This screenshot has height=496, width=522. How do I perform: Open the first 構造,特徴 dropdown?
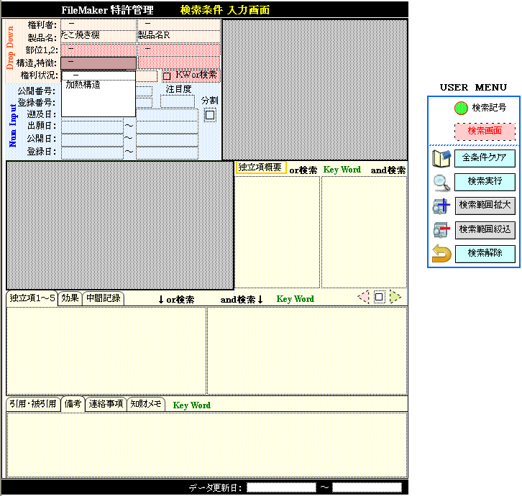(99, 63)
